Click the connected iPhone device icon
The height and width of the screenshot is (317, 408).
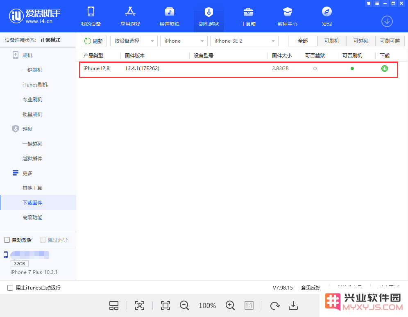pos(6,255)
